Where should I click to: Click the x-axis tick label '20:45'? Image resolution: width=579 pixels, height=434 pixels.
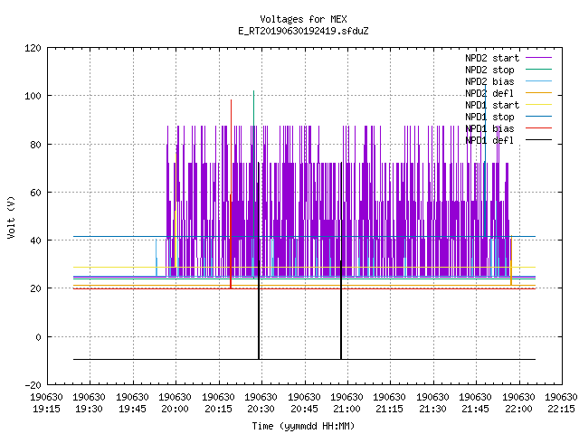click(304, 409)
